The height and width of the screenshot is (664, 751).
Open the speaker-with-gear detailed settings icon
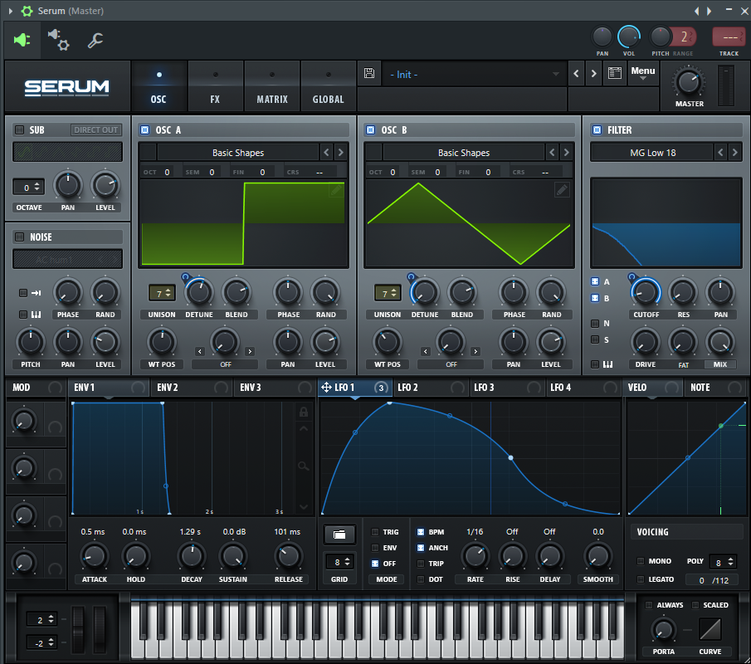point(58,40)
